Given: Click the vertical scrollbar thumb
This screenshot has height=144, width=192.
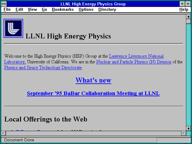Looking at the screenshot, I should [188, 21].
